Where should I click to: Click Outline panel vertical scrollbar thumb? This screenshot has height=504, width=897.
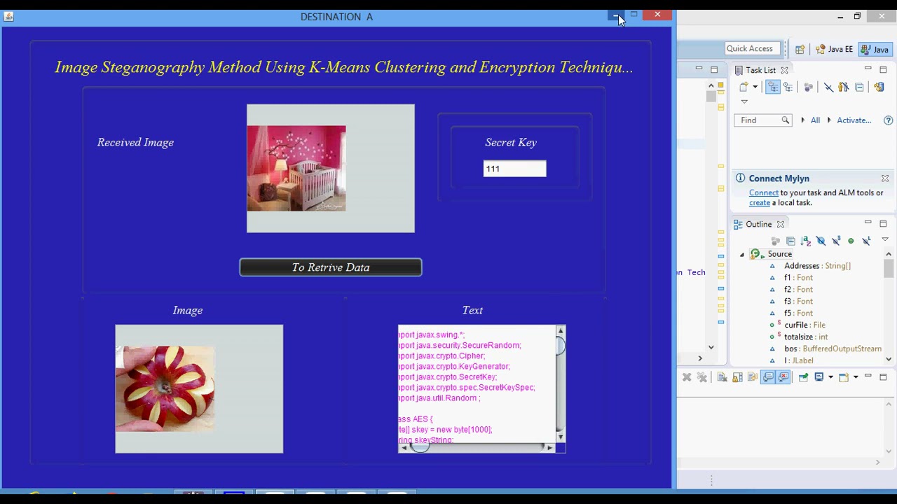(x=889, y=269)
